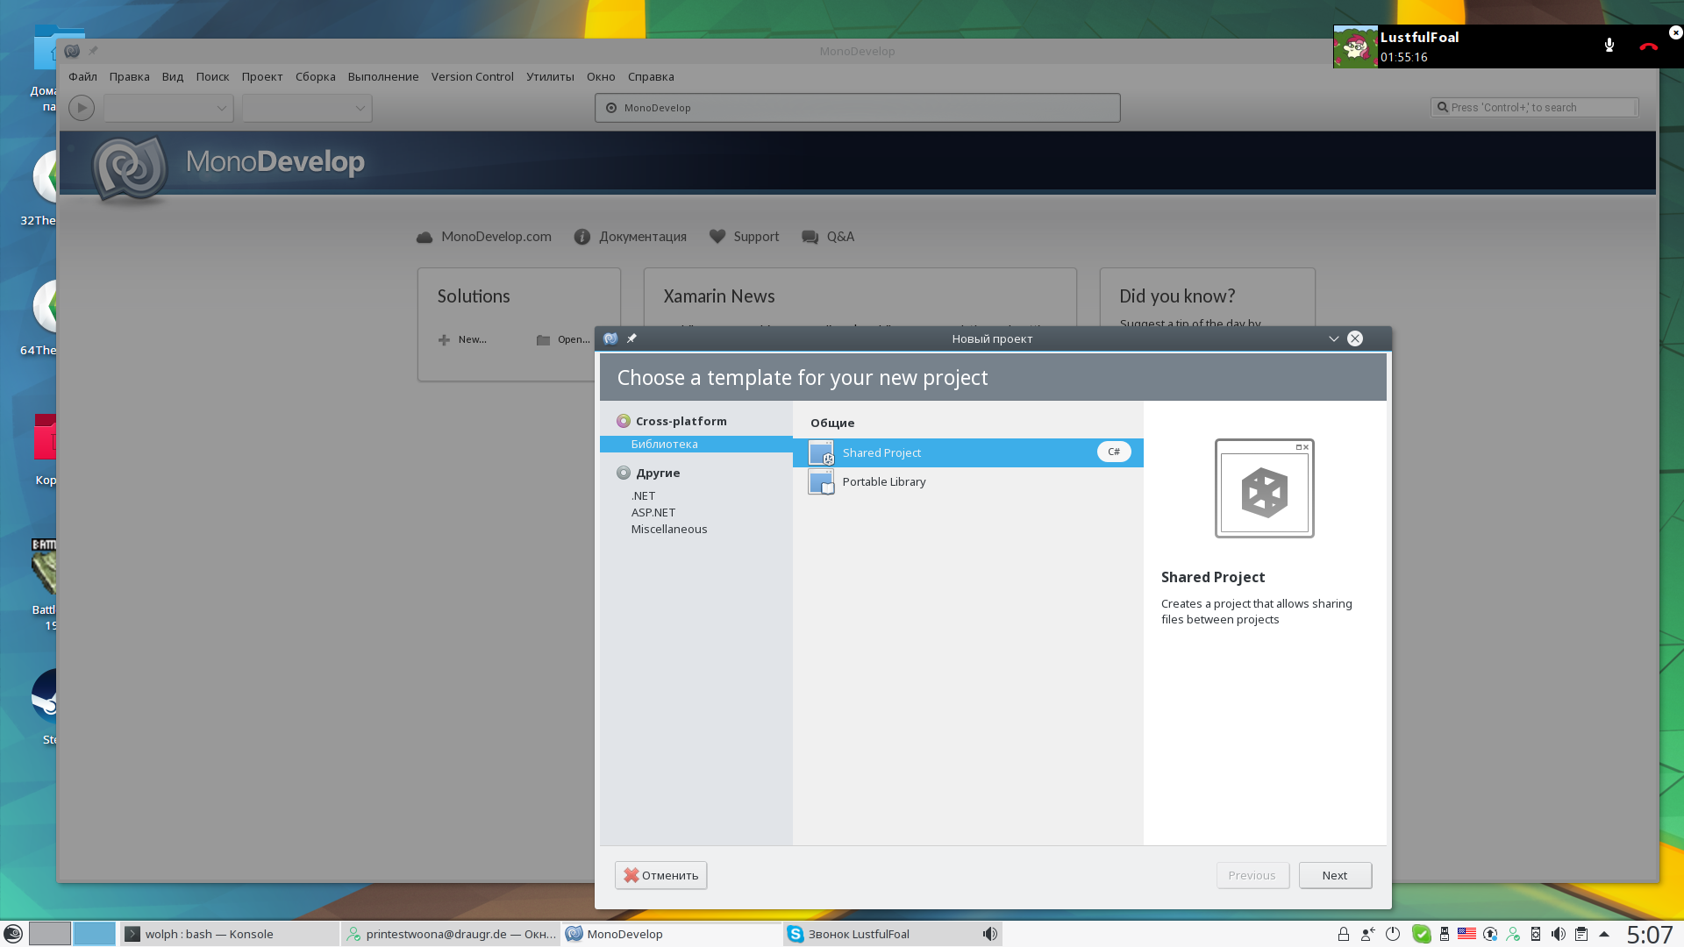Viewport: 1684px width, 947px height.
Task: Open the Проект menu
Action: (x=262, y=76)
